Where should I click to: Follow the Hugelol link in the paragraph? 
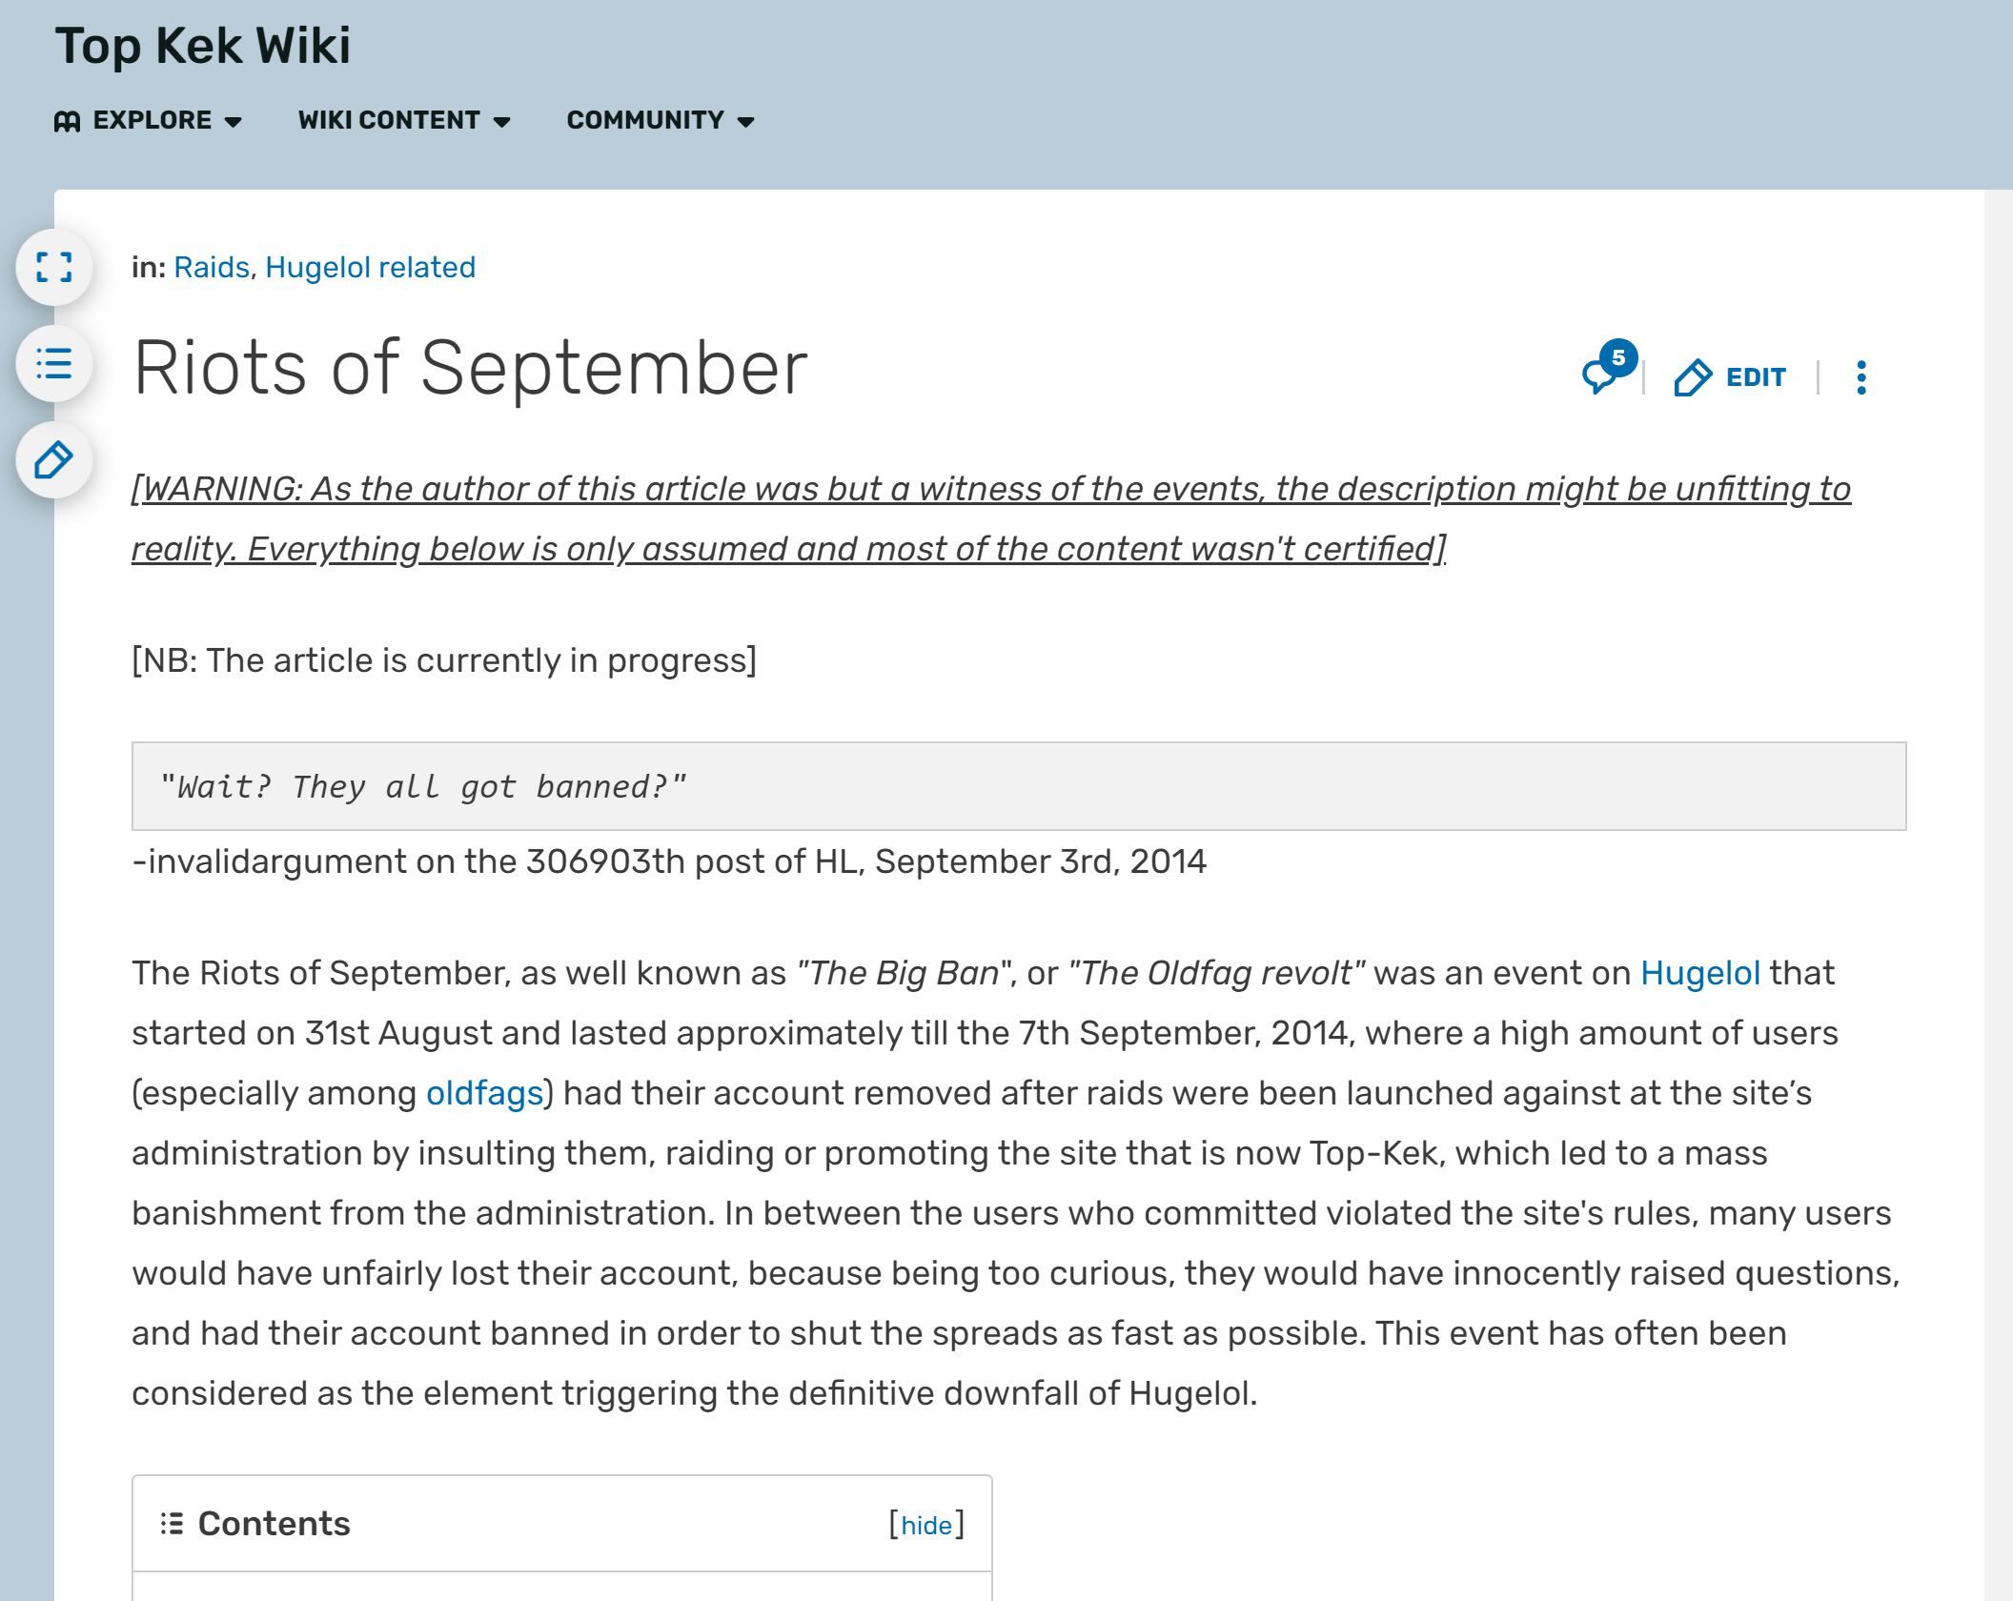[x=1699, y=973]
